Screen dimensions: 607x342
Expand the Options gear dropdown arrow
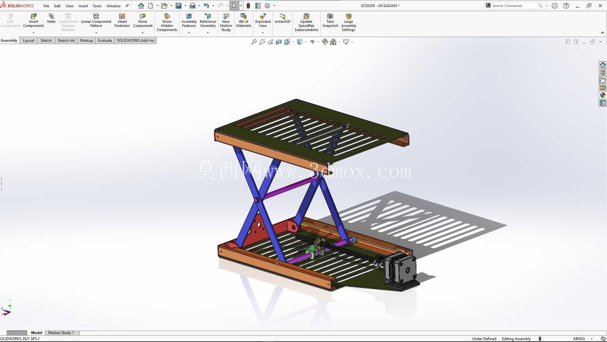(274, 6)
